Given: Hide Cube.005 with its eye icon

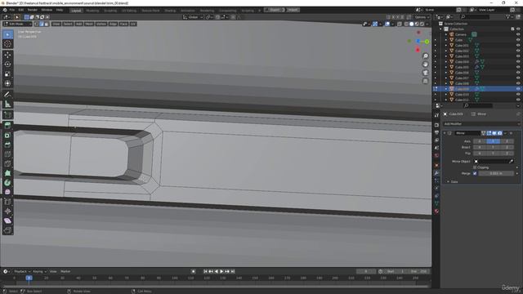Looking at the screenshot, I should (x=518, y=67).
